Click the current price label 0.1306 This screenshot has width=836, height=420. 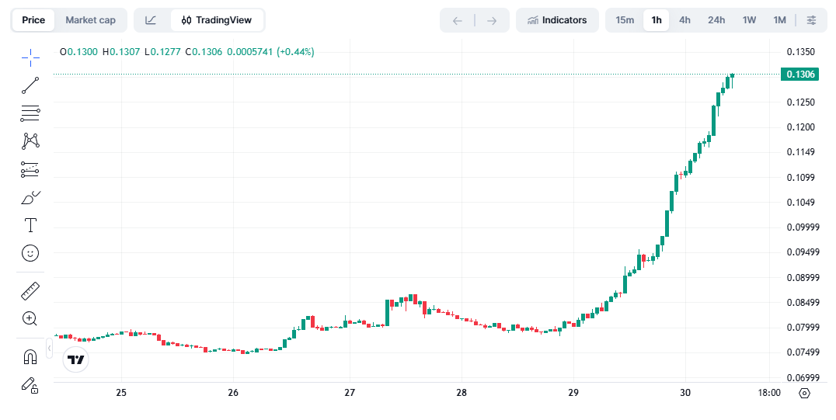800,75
